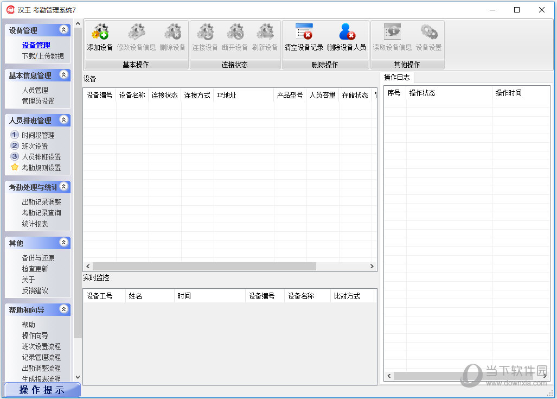Click the 操作时间 column header in log
557x399 pixels.
pyautogui.click(x=521, y=93)
